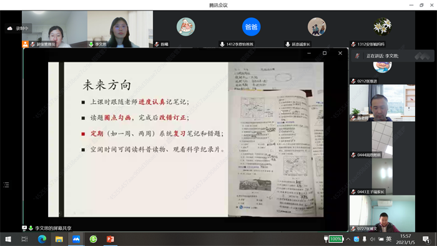The width and height of the screenshot is (437, 246).
Task: Open Task View on the taskbar
Action: pos(24,239)
